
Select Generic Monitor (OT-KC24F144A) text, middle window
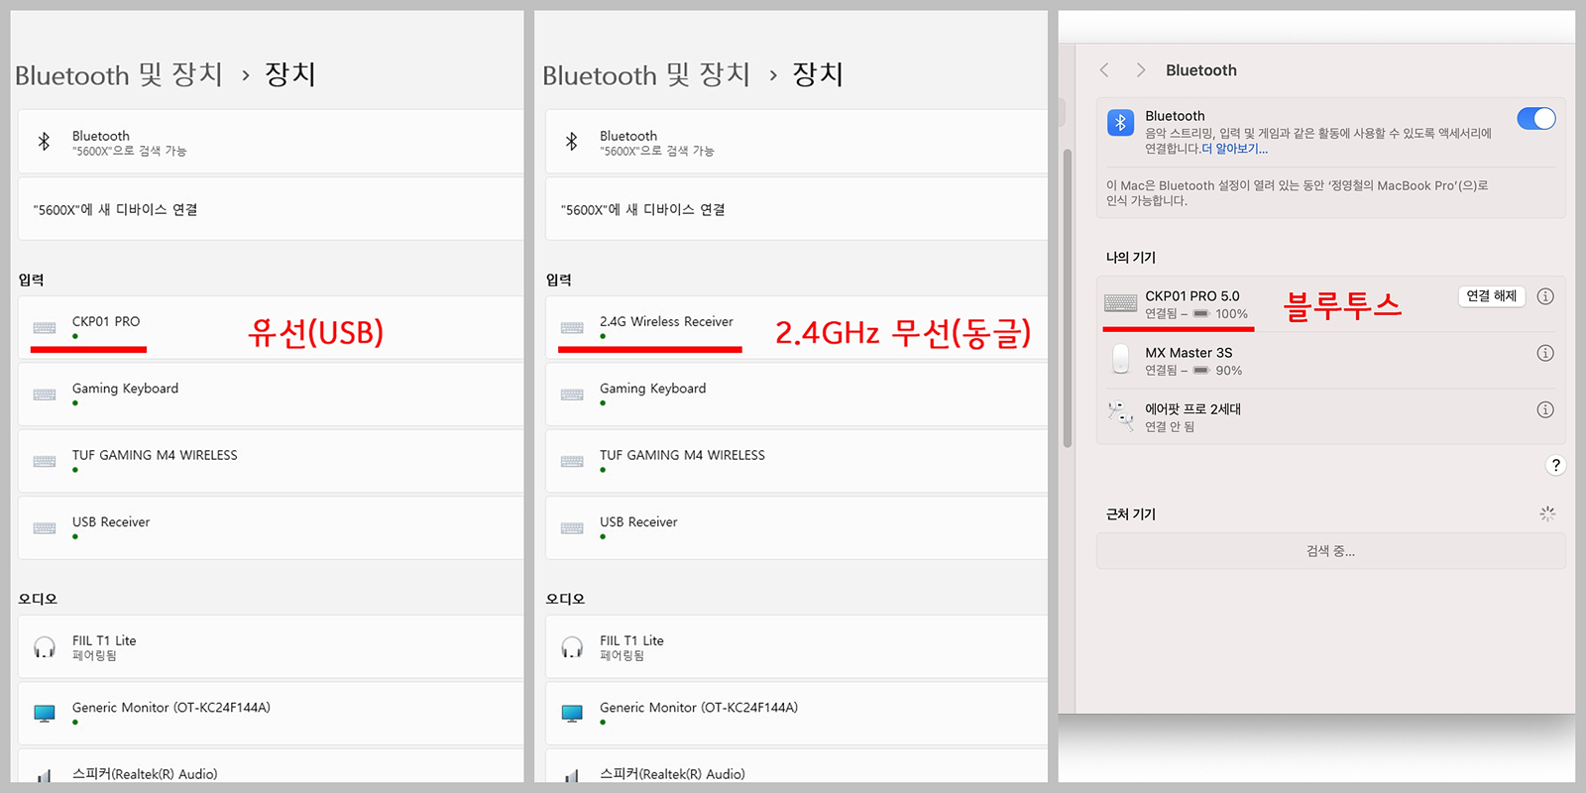[x=698, y=708]
